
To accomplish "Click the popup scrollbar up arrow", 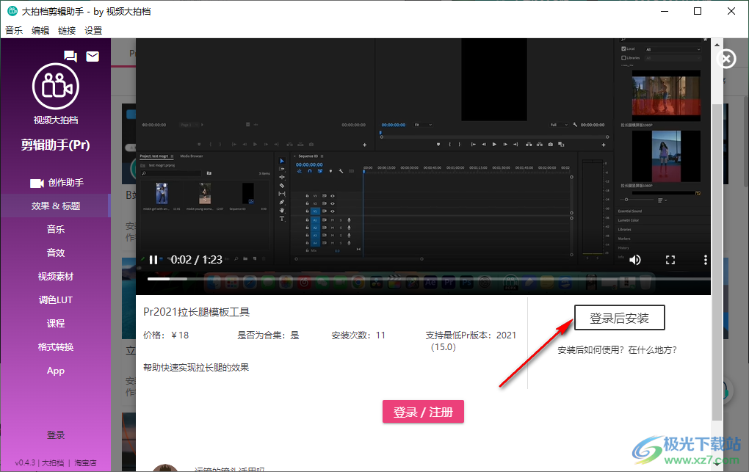I will [717, 45].
